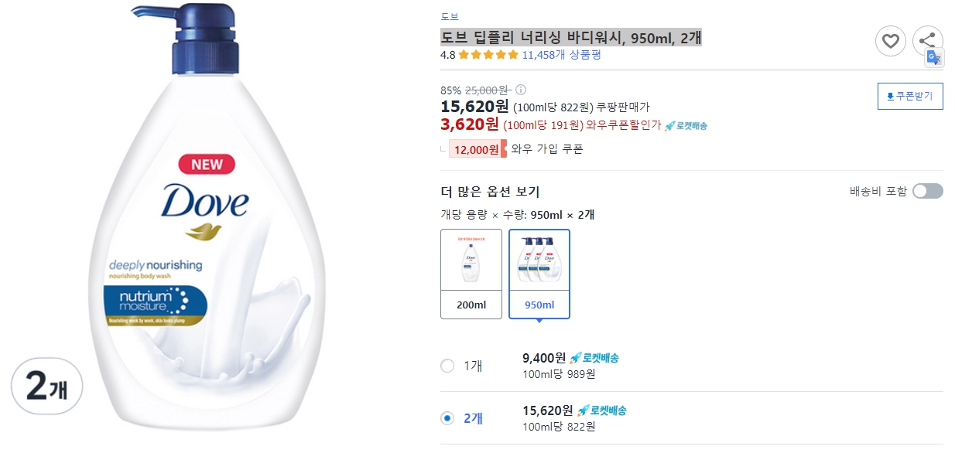Click the 쿠폰받기 coupon button
This screenshot has width=955, height=453.
click(910, 96)
